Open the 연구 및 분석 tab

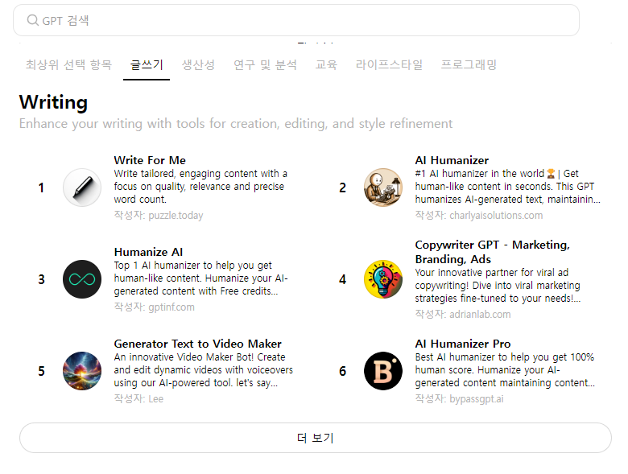pyautogui.click(x=265, y=64)
